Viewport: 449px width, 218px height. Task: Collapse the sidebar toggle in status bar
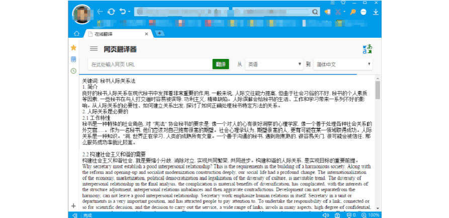tap(75, 215)
